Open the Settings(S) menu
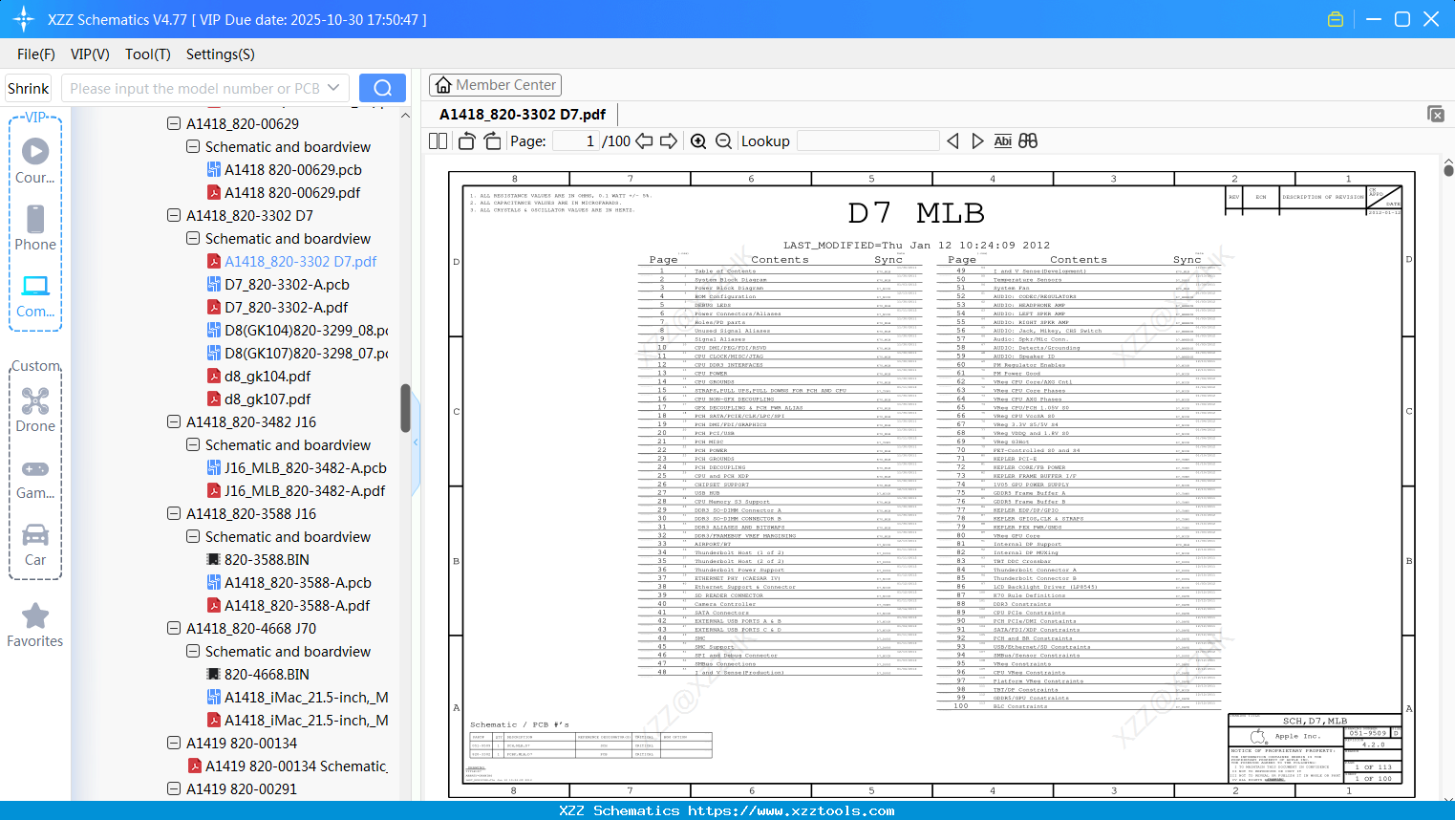1455x820 pixels. coord(221,54)
